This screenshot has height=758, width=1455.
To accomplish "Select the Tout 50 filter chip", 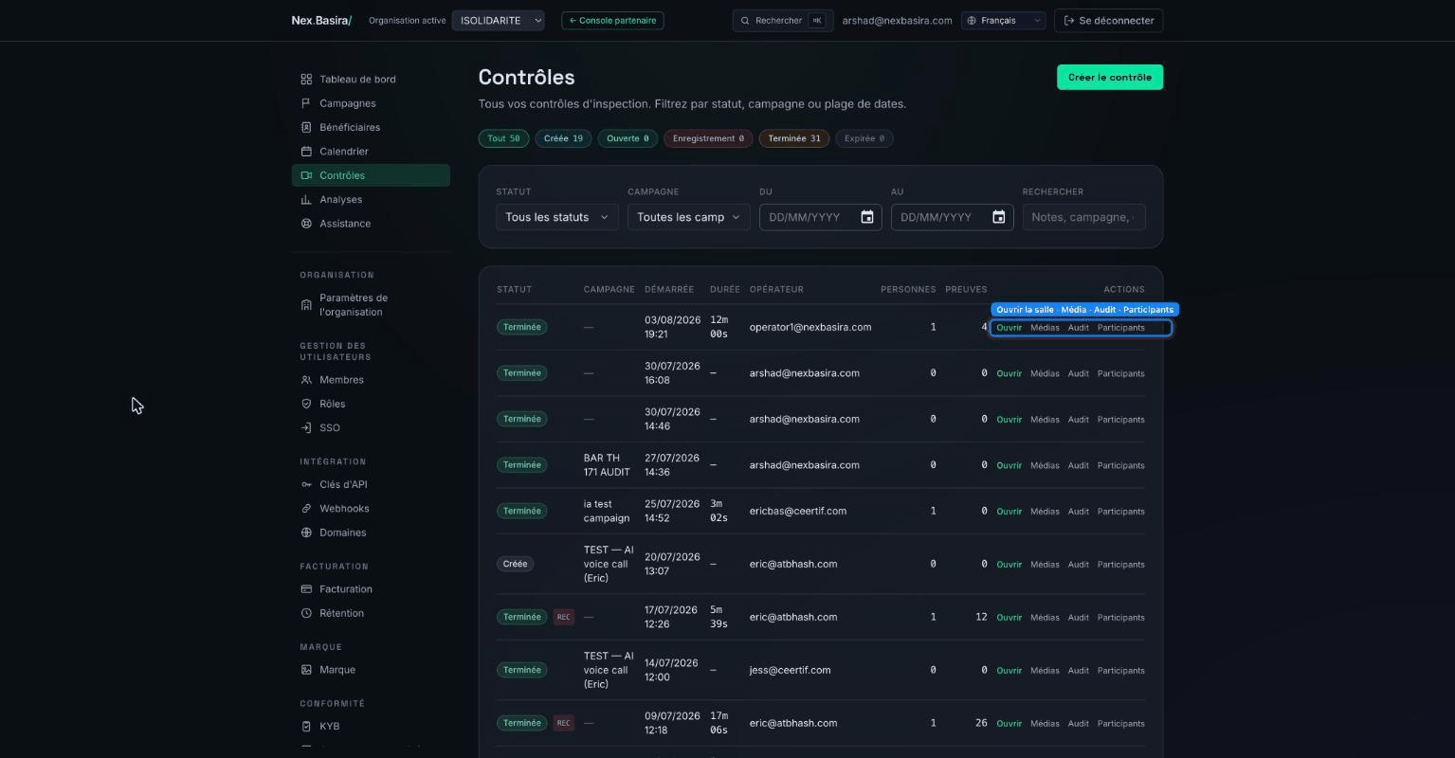I will point(503,138).
